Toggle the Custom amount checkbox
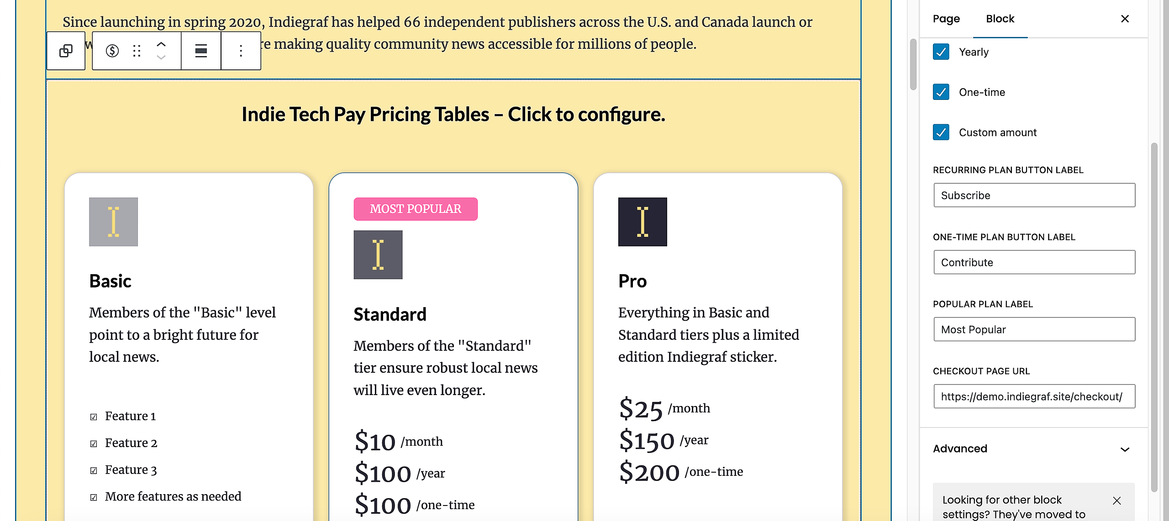1169x521 pixels. click(941, 132)
